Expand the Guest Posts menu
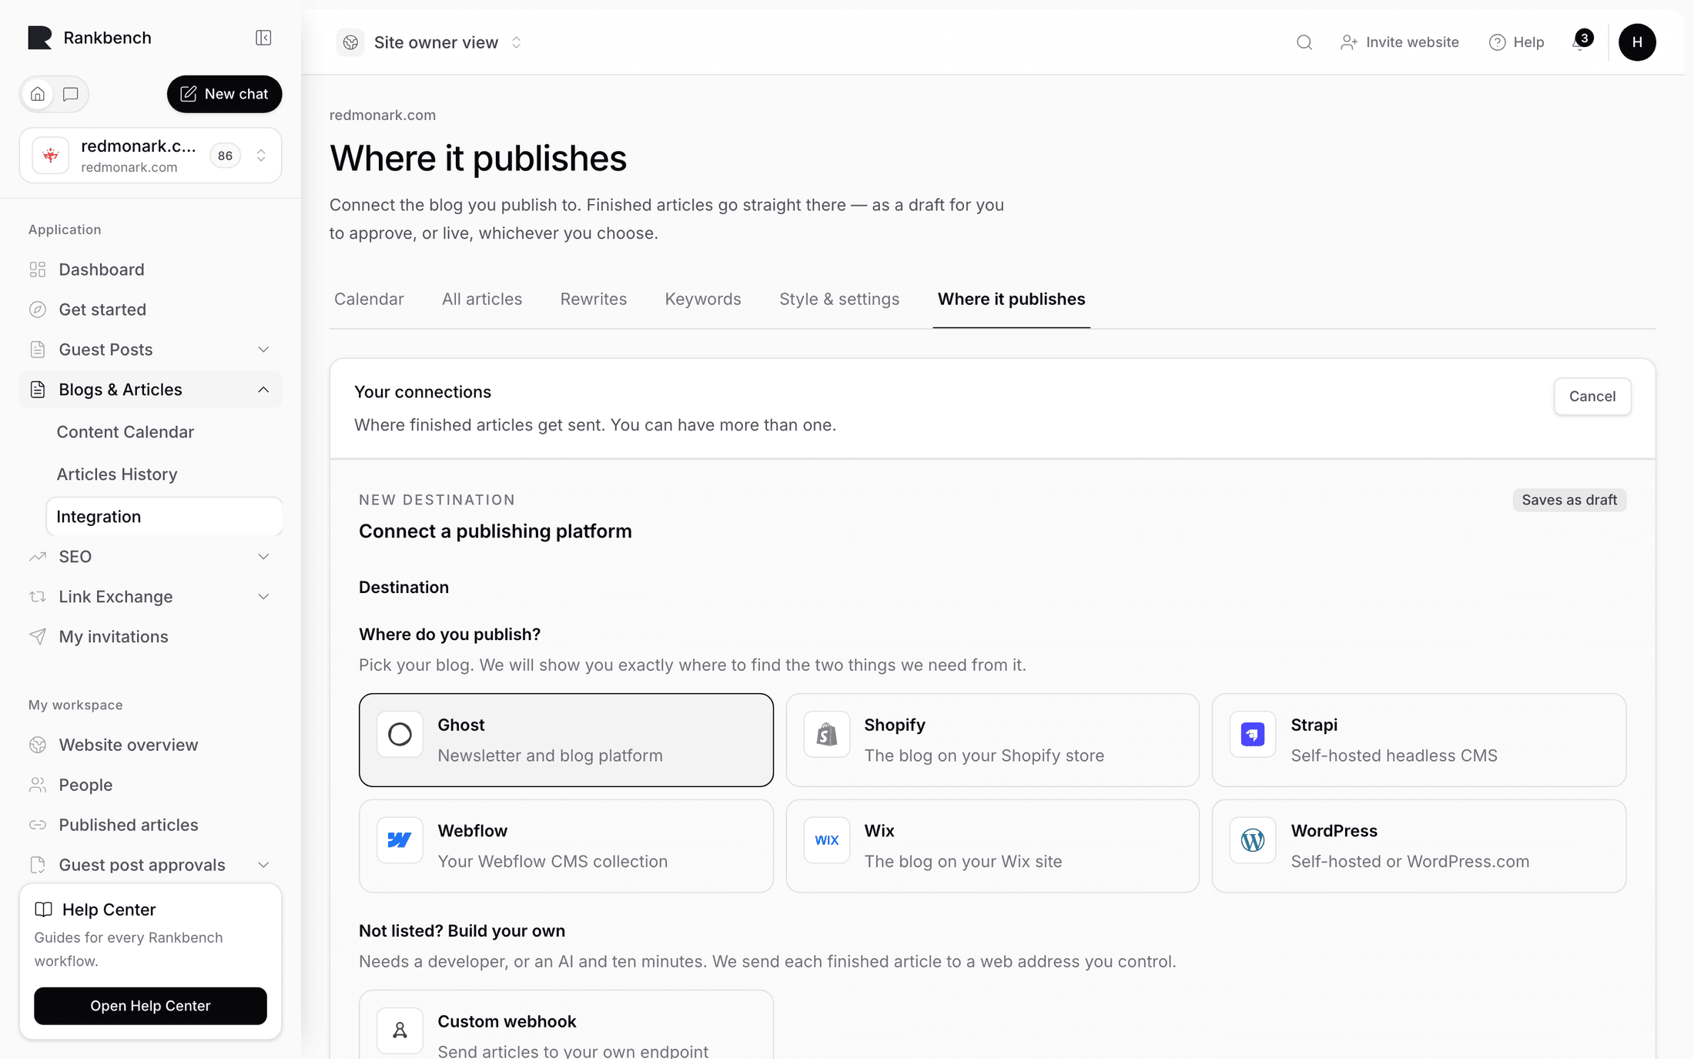This screenshot has width=1694, height=1059. click(150, 350)
